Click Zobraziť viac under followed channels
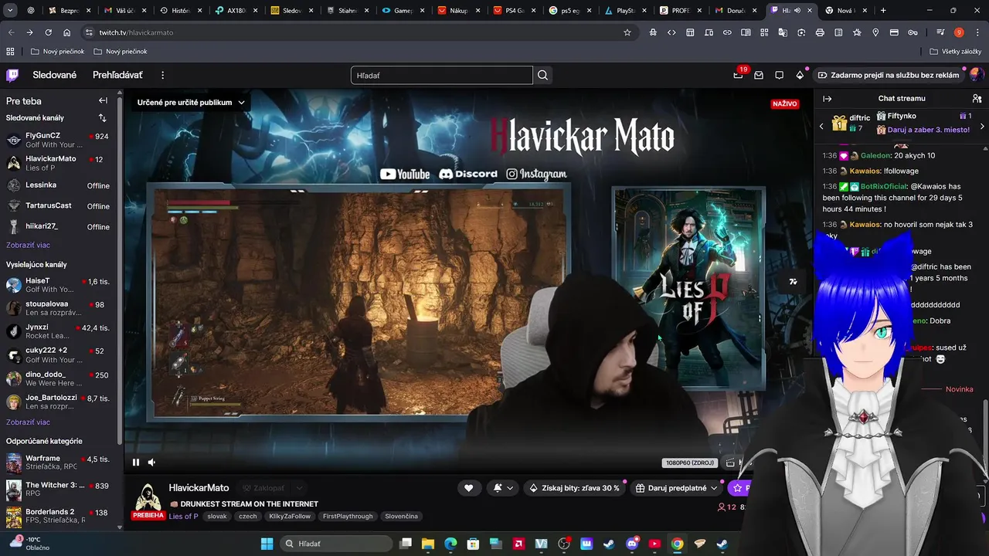Image resolution: width=989 pixels, height=556 pixels. pyautogui.click(x=28, y=245)
